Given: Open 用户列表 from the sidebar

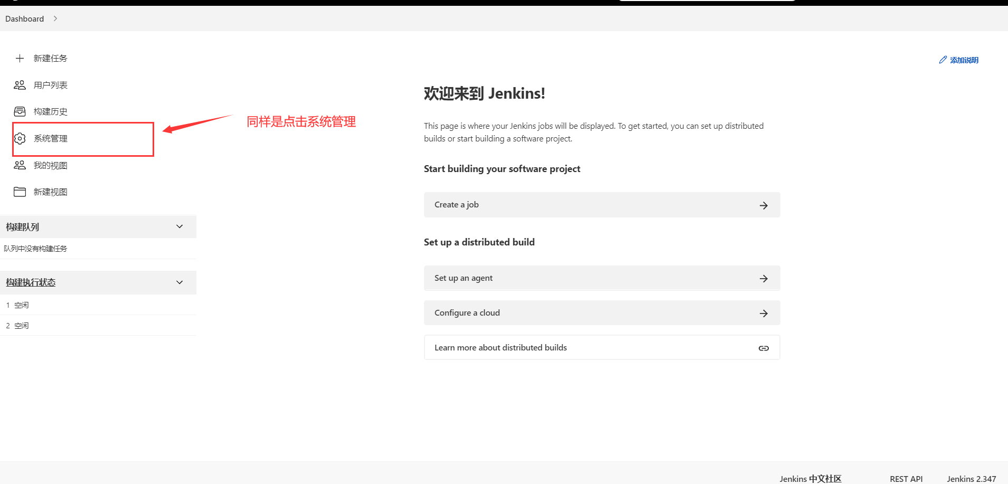Looking at the screenshot, I should 50,85.
